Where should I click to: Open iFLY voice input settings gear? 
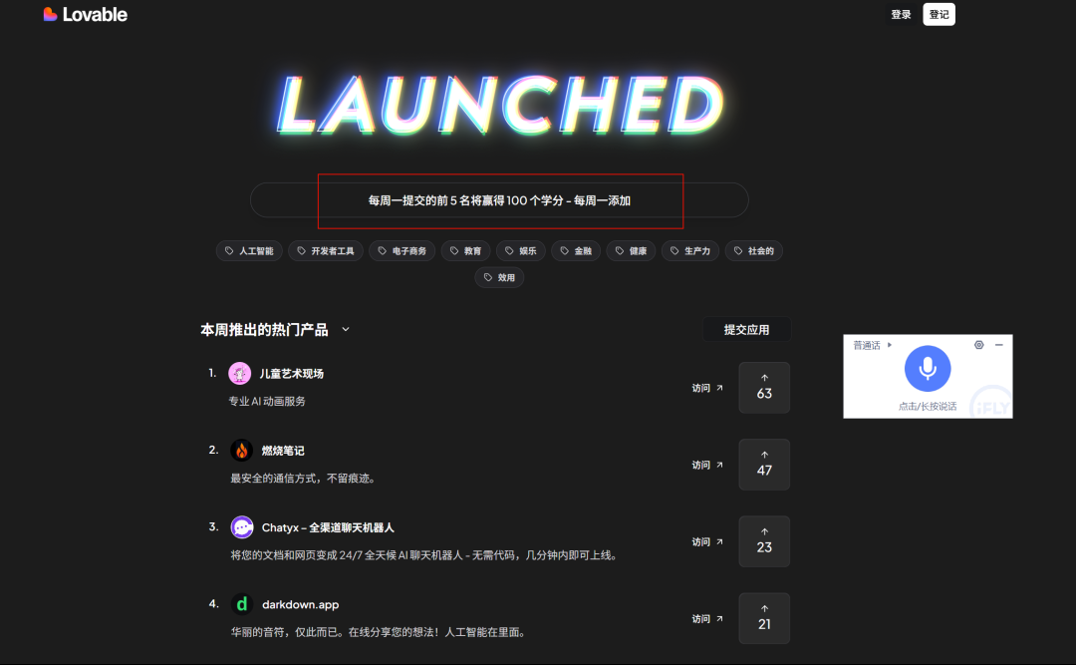[978, 345]
